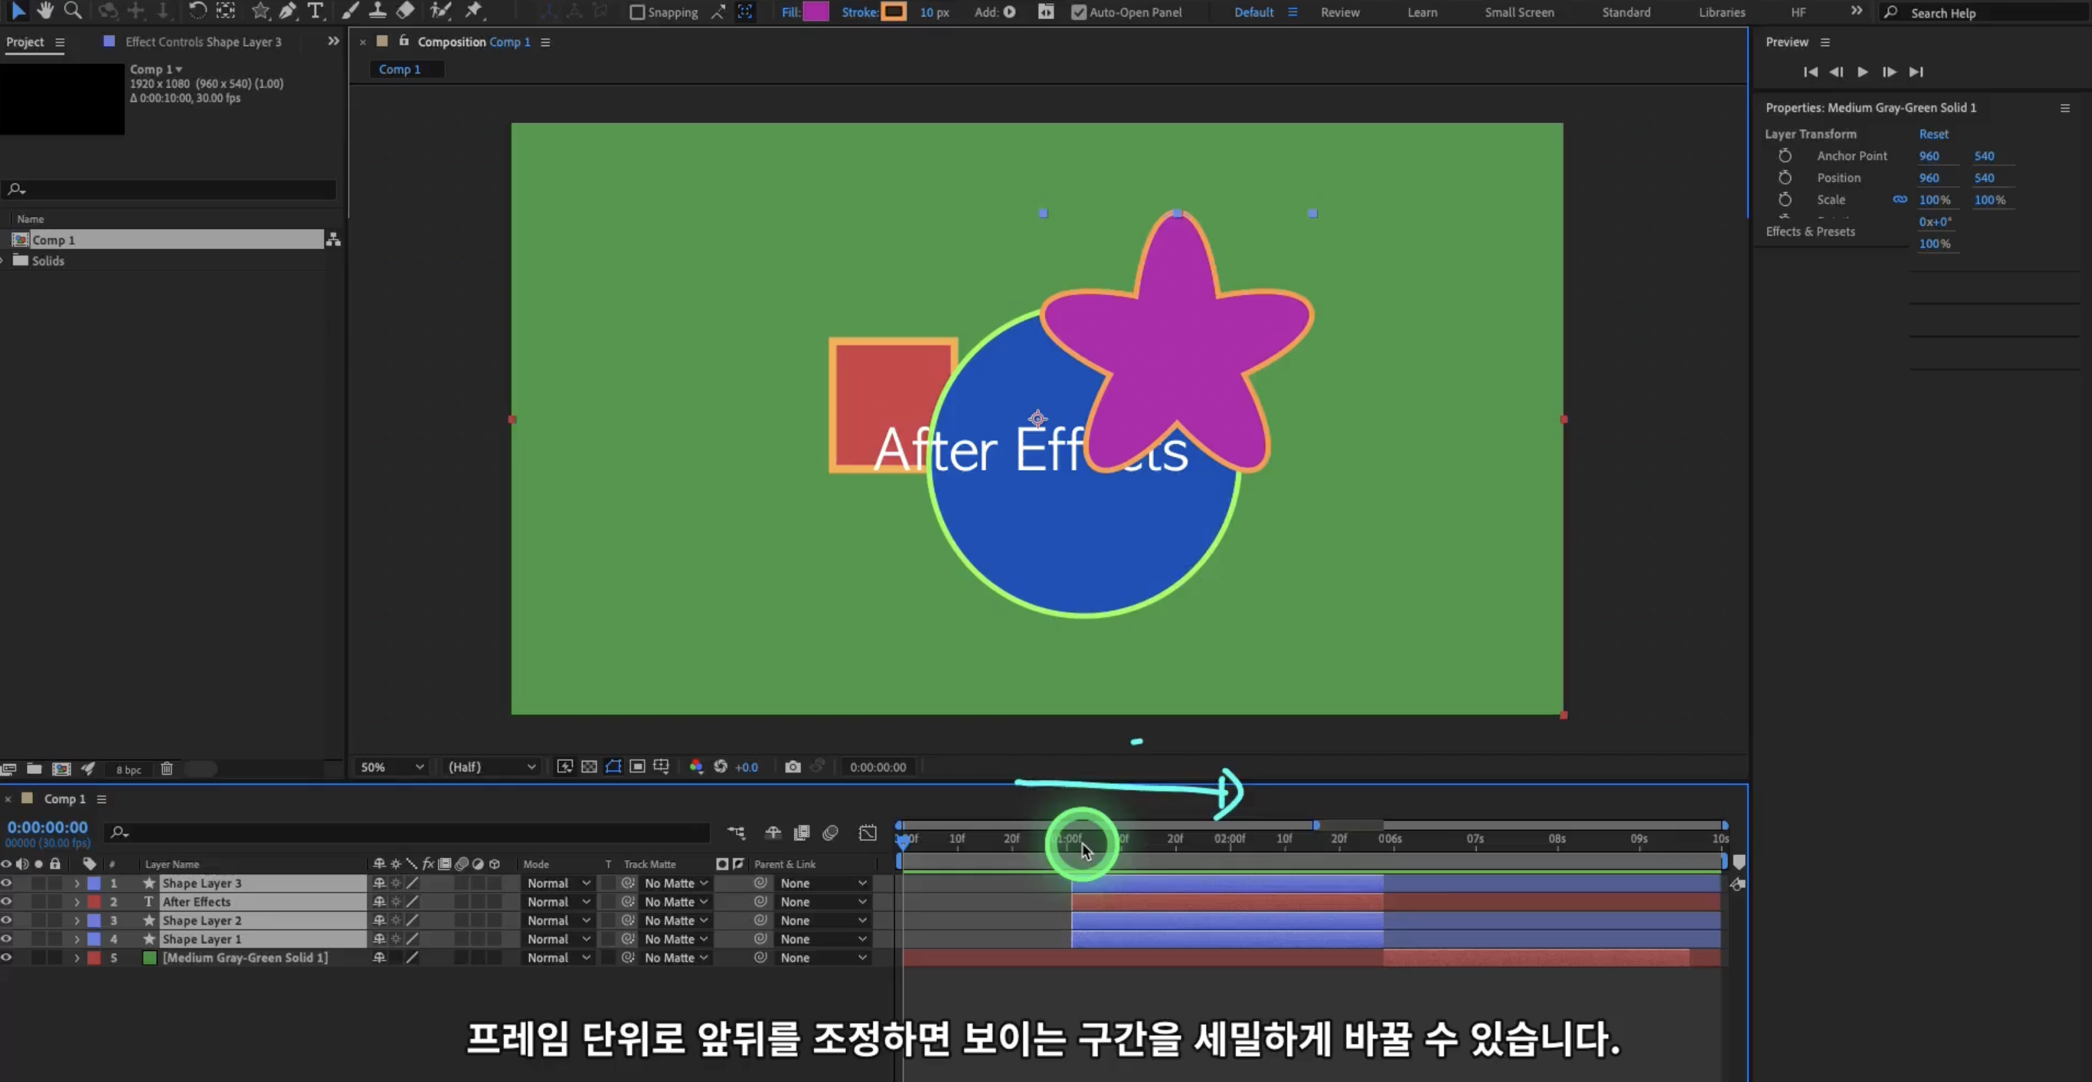Hide Shape Layer 2 with its eye icon
Screen dimensions: 2092x1082
click(7, 921)
